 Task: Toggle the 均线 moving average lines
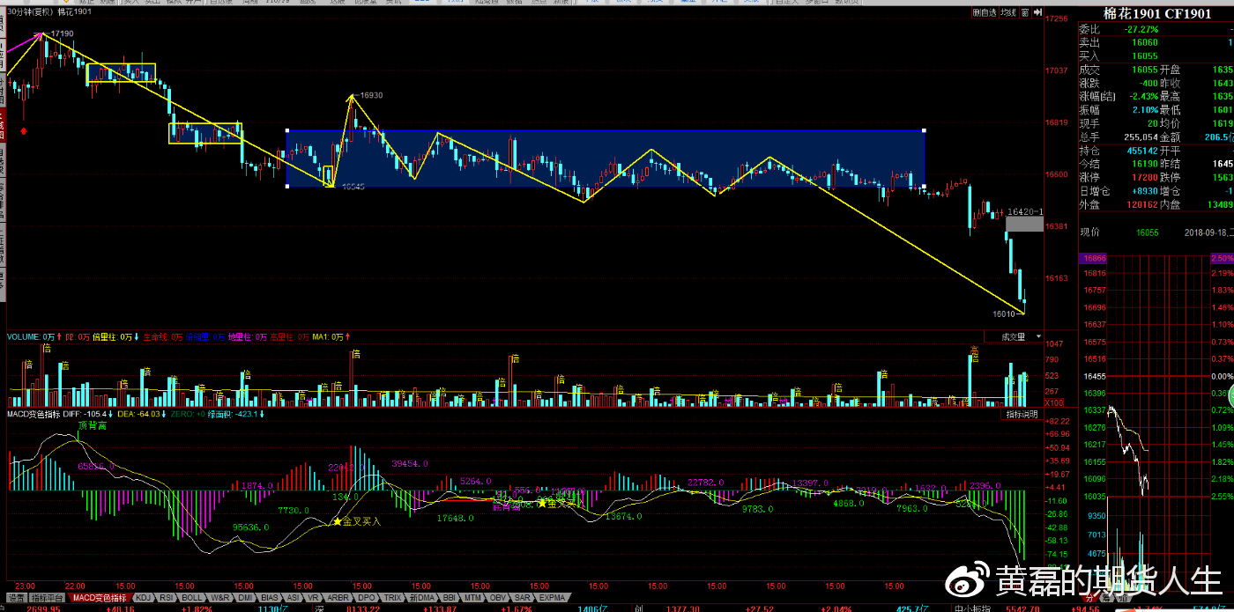pyautogui.click(x=1008, y=12)
